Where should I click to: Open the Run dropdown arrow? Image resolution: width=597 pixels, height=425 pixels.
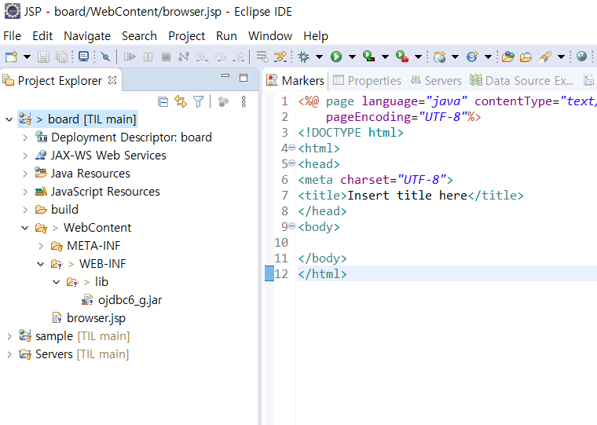tap(352, 57)
